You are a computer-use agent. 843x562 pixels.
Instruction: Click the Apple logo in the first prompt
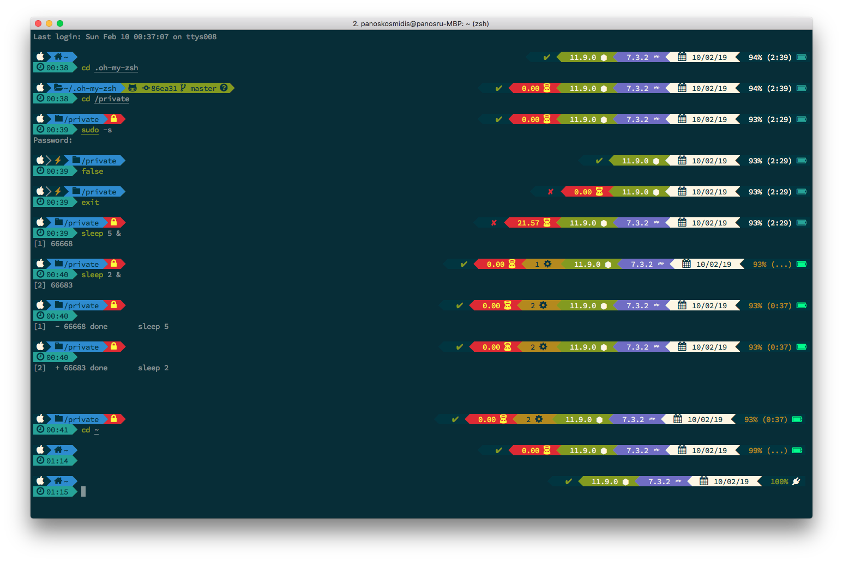point(40,56)
